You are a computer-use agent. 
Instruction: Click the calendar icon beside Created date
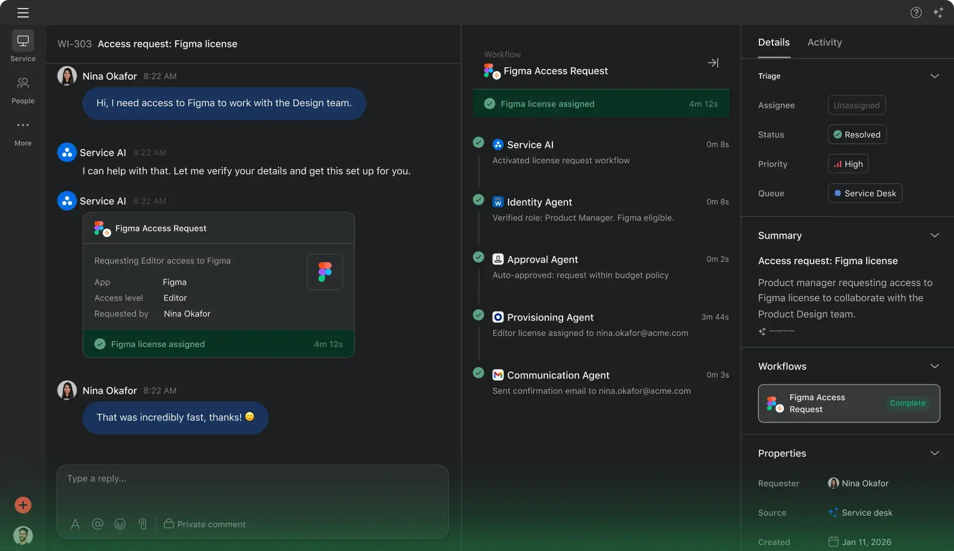click(833, 541)
